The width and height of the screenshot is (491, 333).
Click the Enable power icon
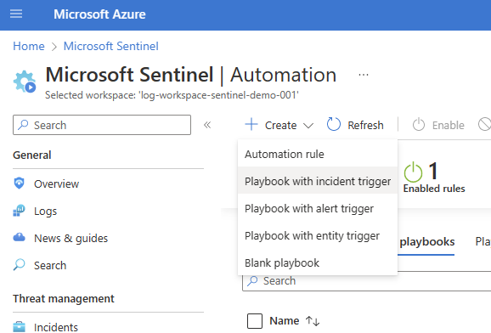click(418, 125)
